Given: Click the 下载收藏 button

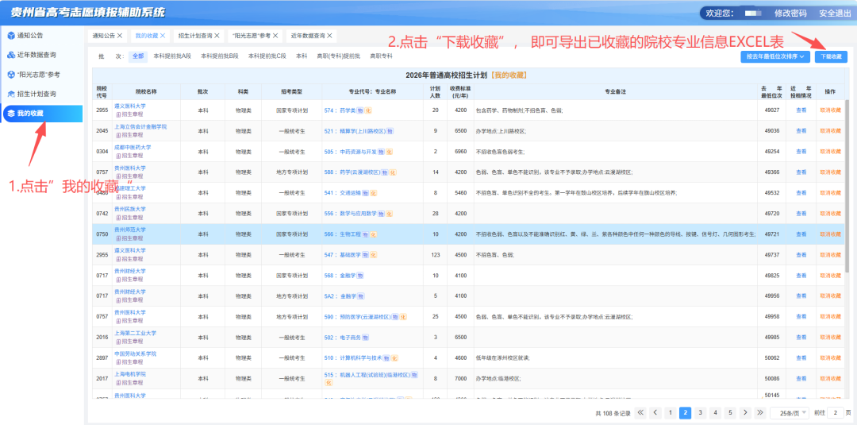Looking at the screenshot, I should (x=831, y=56).
